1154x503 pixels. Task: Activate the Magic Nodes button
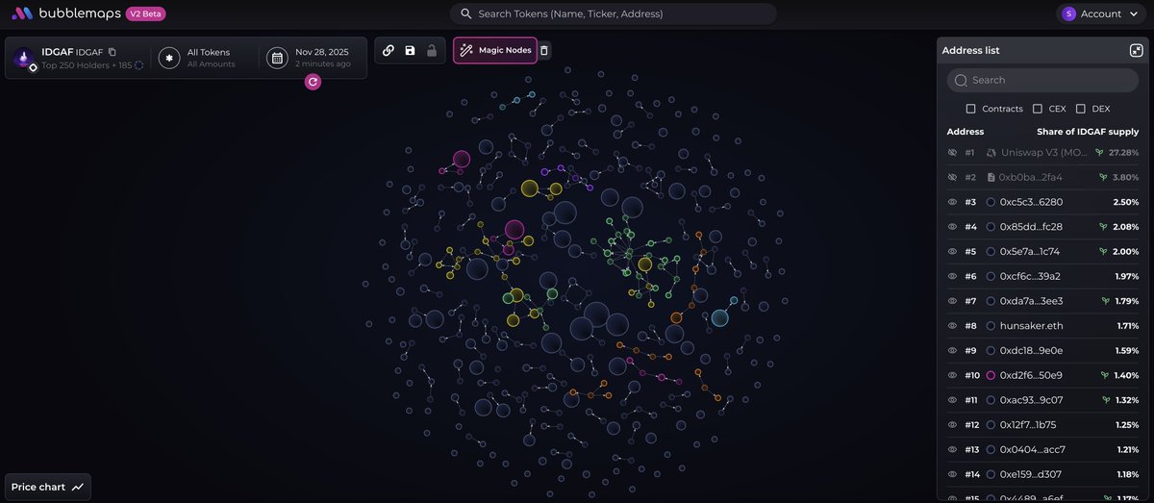point(495,50)
